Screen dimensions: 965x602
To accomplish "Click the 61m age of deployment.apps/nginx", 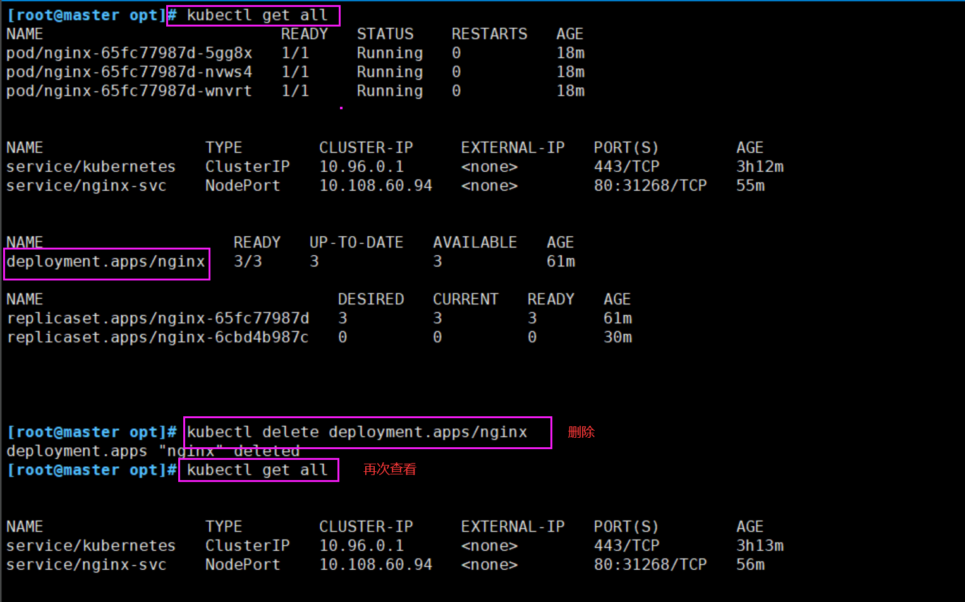I will 561,262.
